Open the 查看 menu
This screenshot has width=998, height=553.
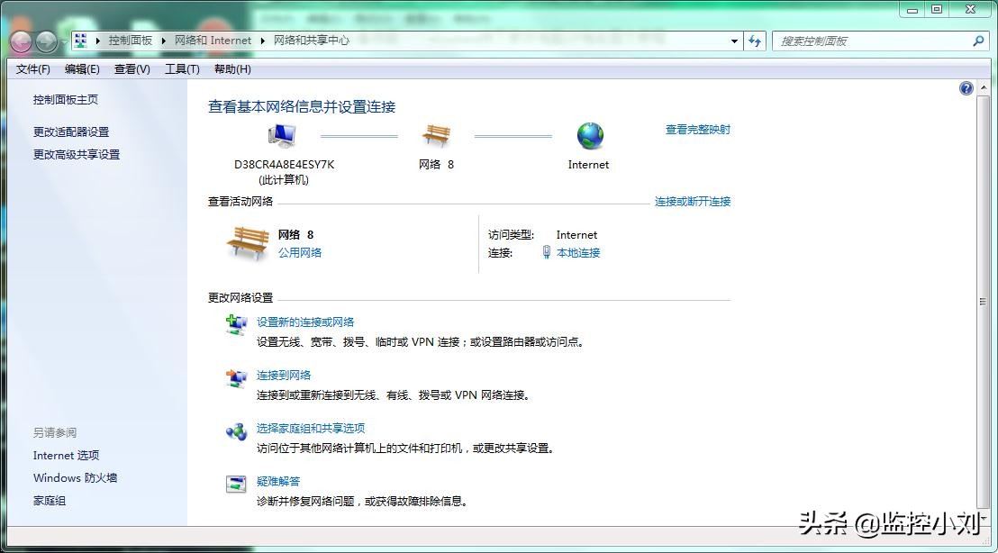[132, 69]
